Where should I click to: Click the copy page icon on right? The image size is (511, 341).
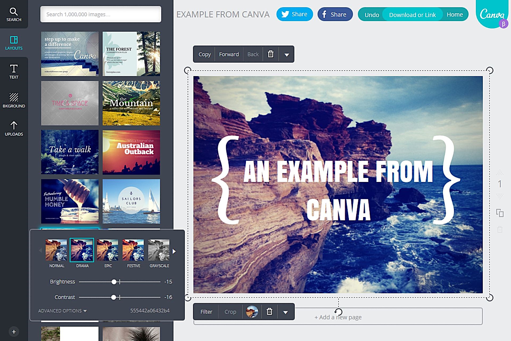click(500, 213)
